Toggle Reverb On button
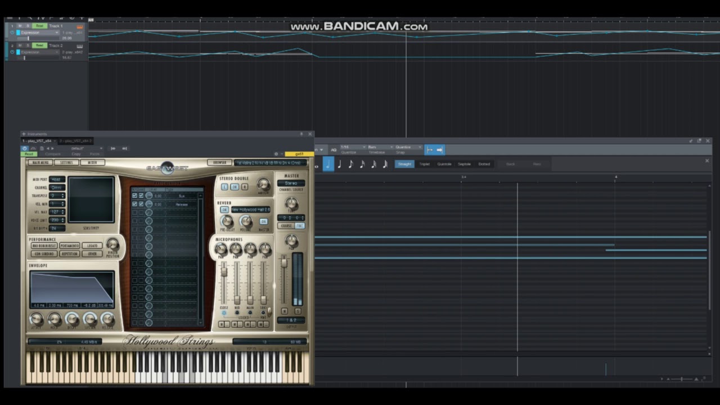This screenshot has width=720, height=405. [x=224, y=210]
